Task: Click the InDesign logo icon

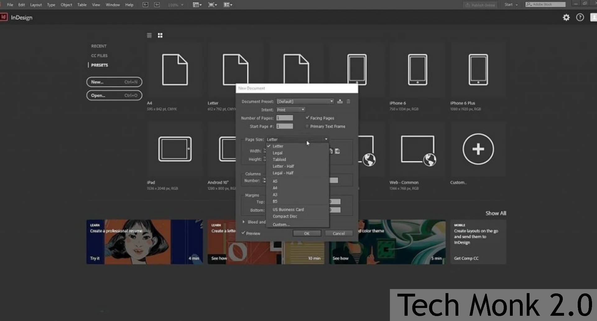Action: coord(4,17)
